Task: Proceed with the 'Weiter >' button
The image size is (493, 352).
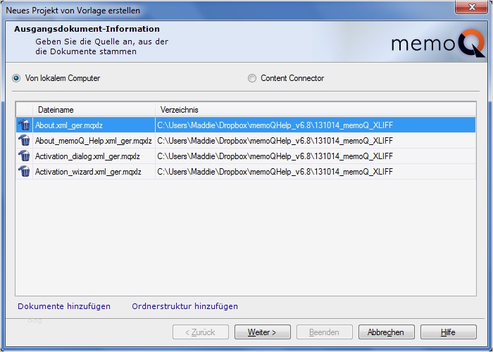Action: [263, 332]
